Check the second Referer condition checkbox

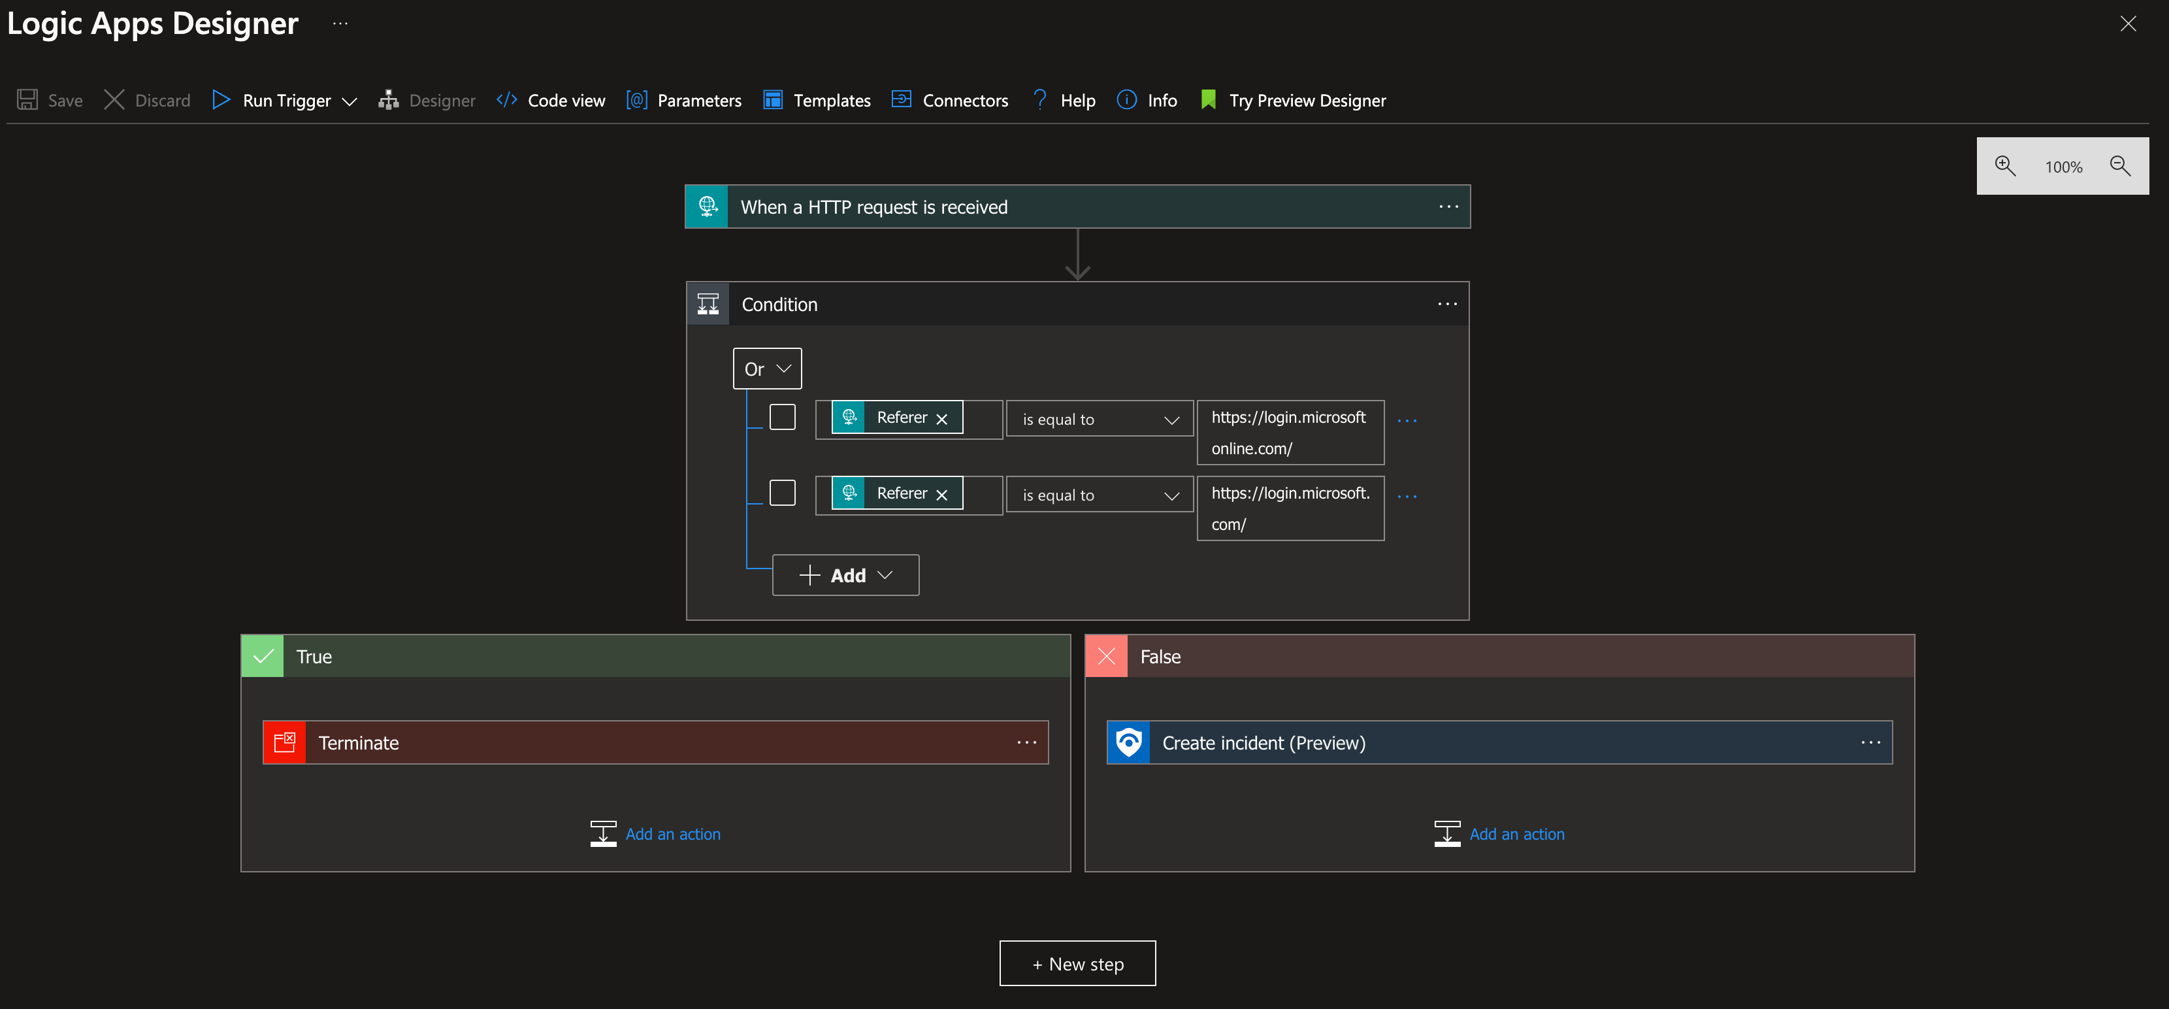[782, 493]
